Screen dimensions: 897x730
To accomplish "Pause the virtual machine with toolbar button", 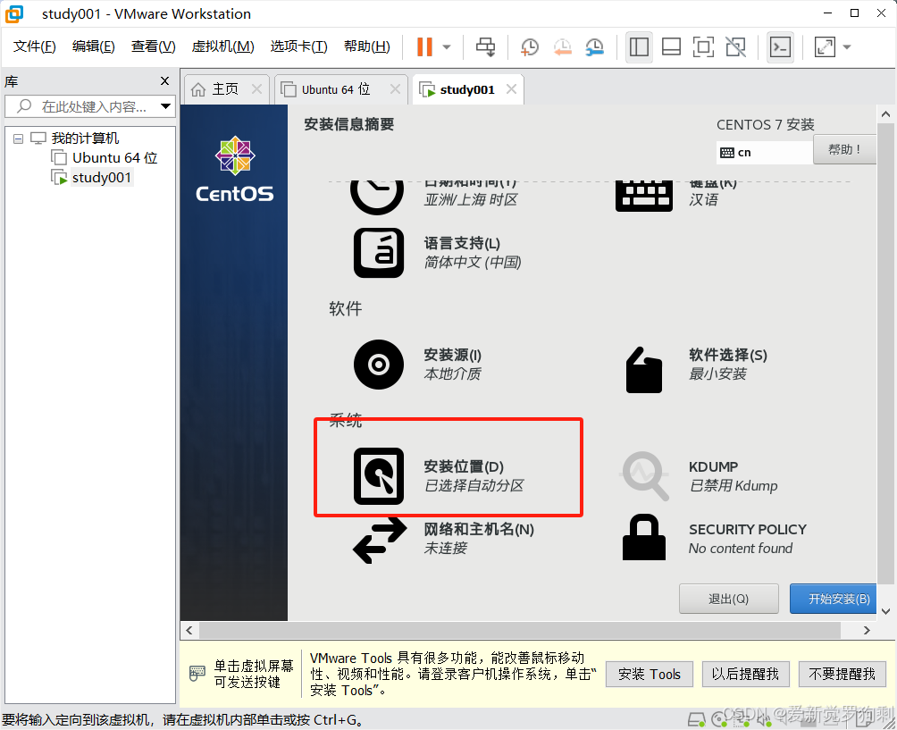I will [424, 47].
